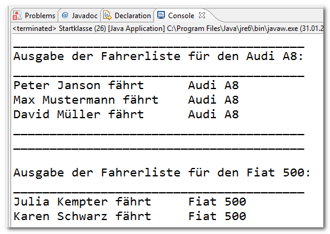Click 'Ausgabe der Fahrerliste für den Audi A8:' line
This screenshot has width=330, height=234.
click(158, 56)
